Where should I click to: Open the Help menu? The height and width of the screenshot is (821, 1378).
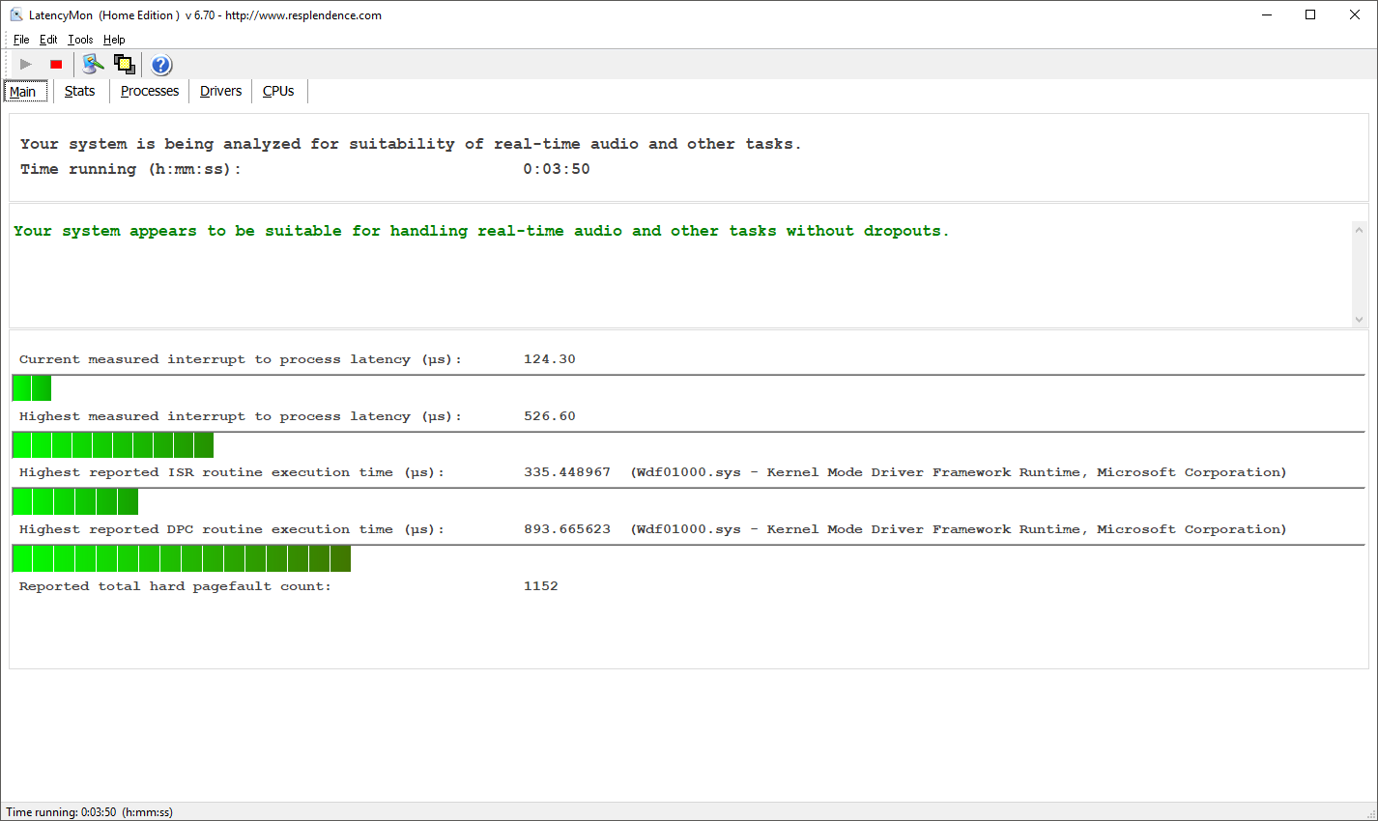point(114,40)
